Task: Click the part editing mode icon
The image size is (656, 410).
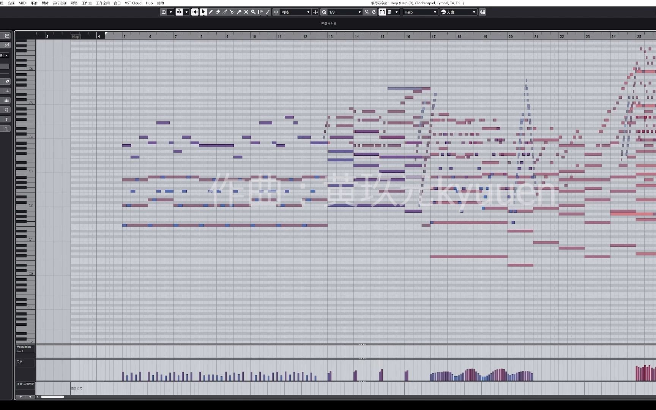Action: (179, 12)
